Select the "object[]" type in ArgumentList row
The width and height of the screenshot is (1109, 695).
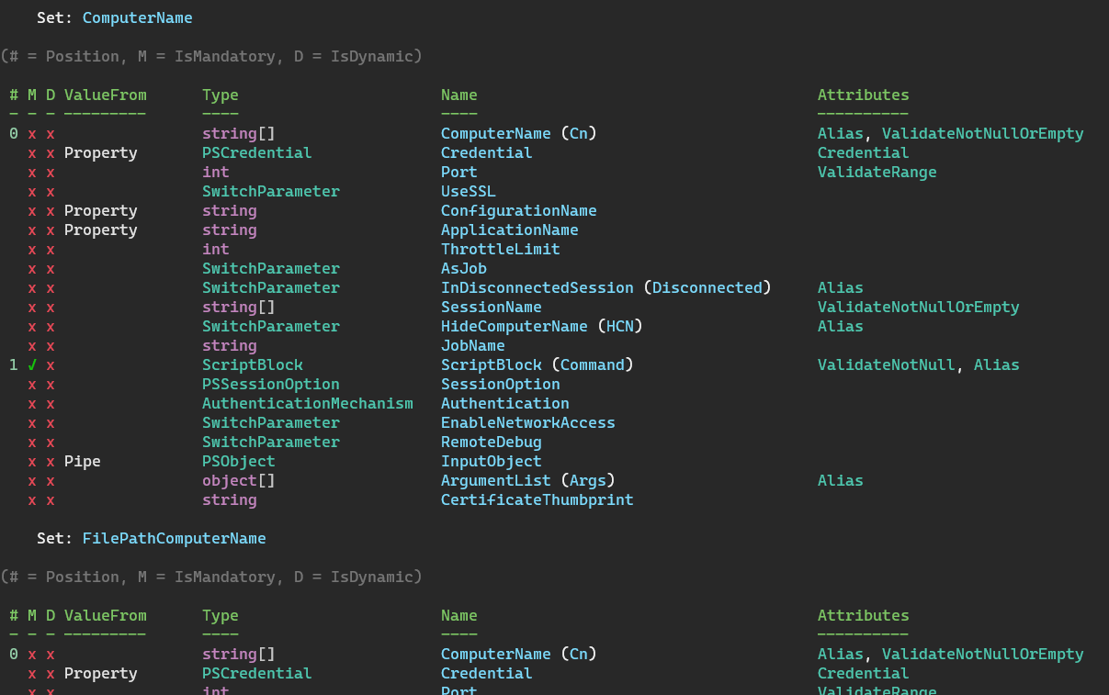click(x=239, y=480)
